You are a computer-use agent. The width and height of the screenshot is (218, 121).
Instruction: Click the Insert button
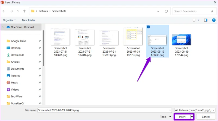(x=182, y=117)
